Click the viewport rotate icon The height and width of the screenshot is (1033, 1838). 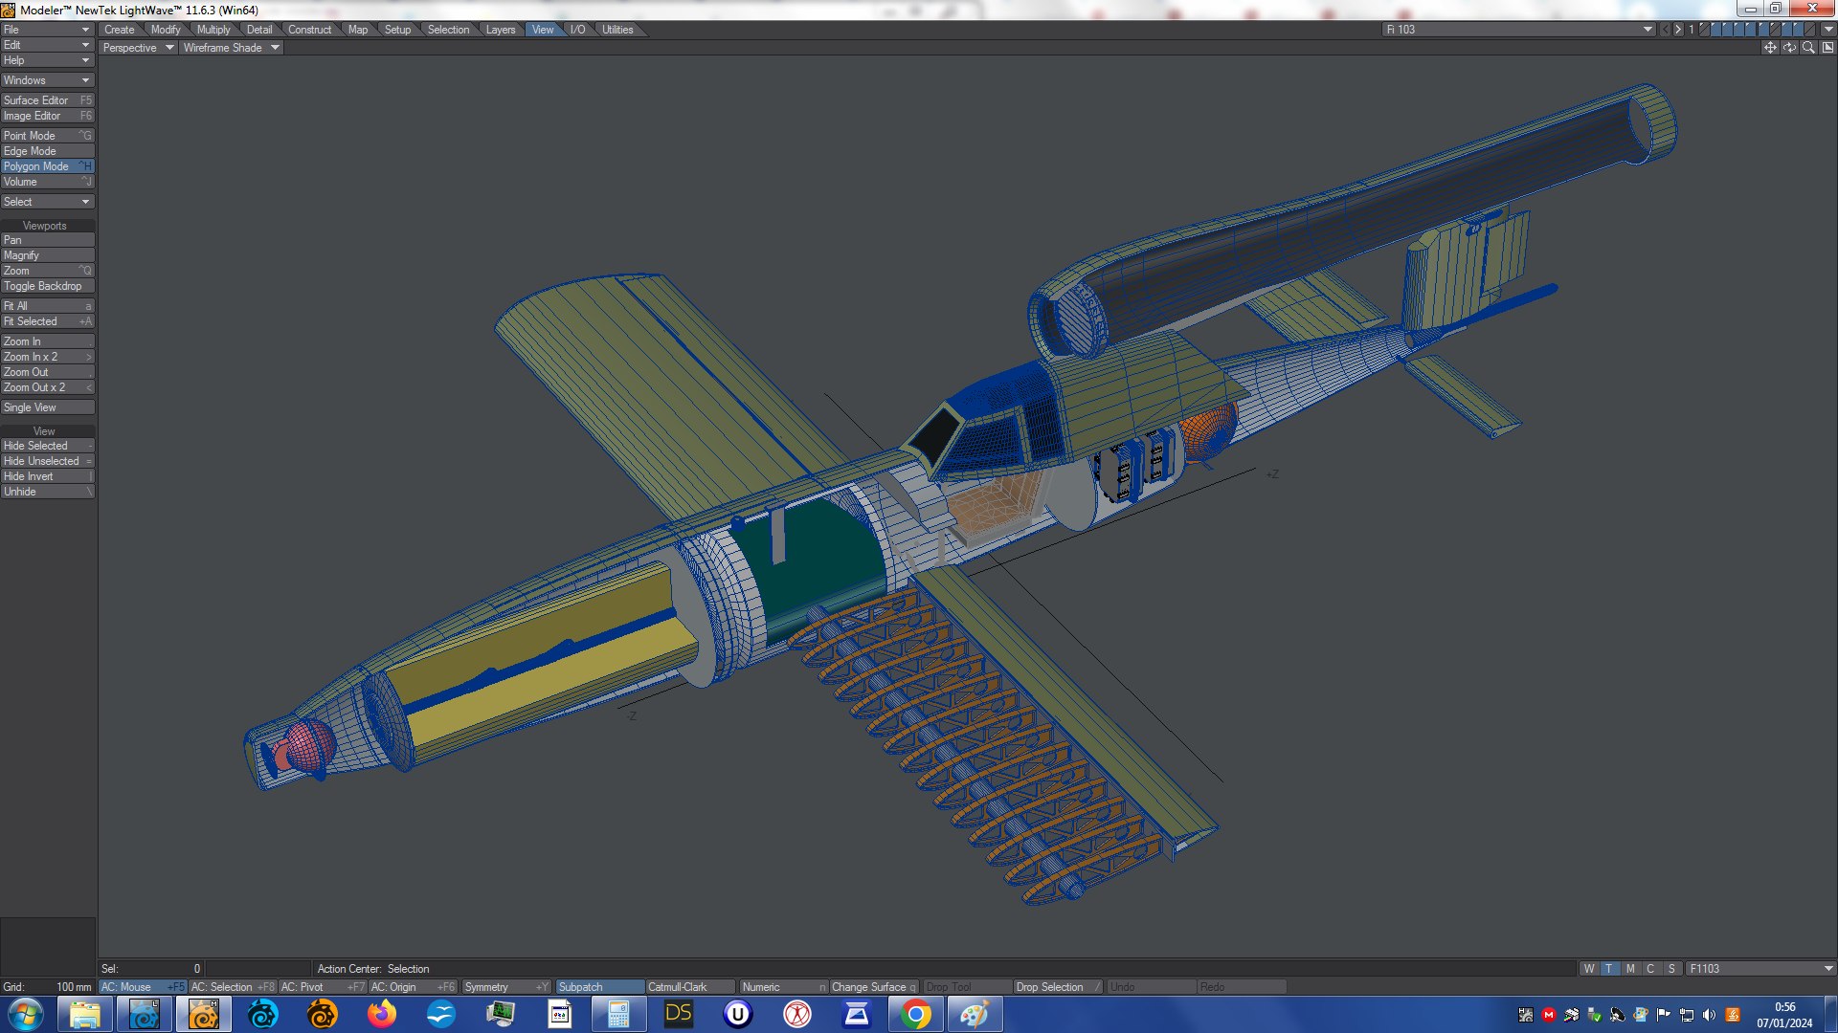point(1789,48)
